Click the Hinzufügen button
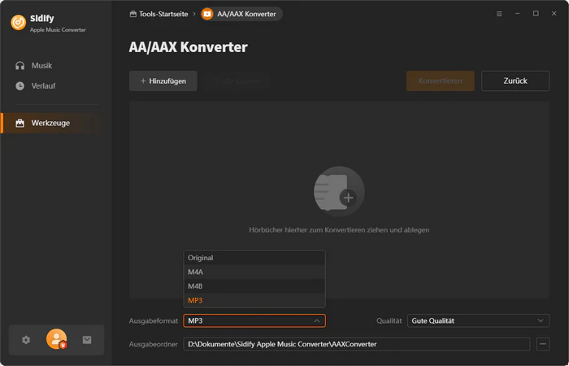 point(163,81)
